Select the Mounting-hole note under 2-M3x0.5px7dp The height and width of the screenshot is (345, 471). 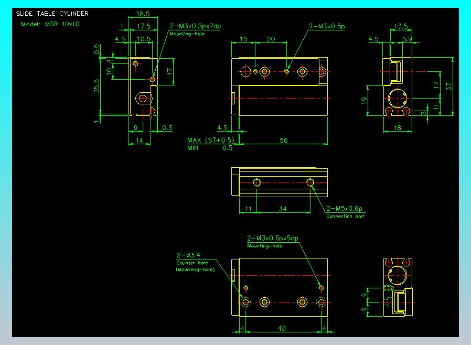(187, 34)
